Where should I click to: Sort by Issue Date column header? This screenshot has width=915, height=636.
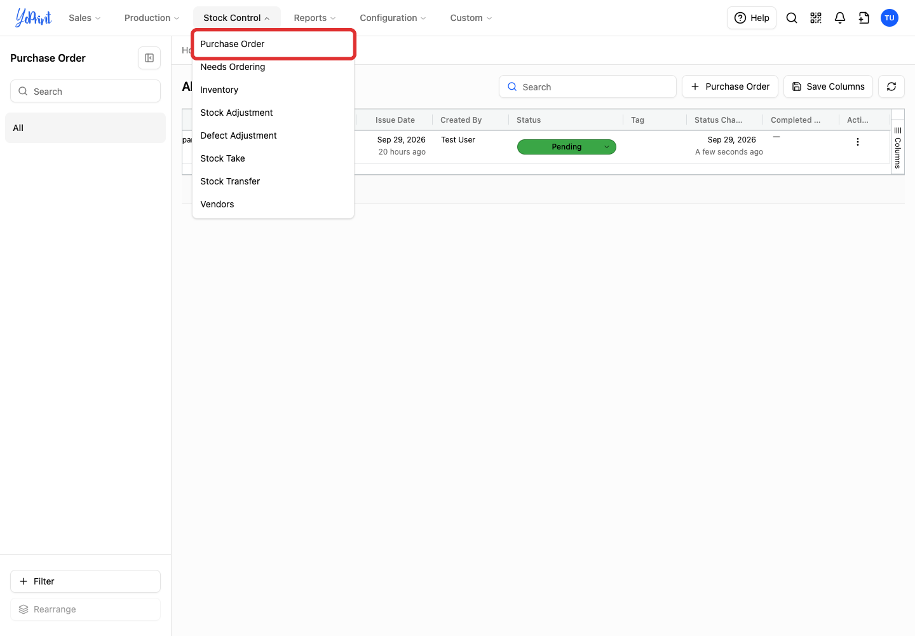[395, 120]
